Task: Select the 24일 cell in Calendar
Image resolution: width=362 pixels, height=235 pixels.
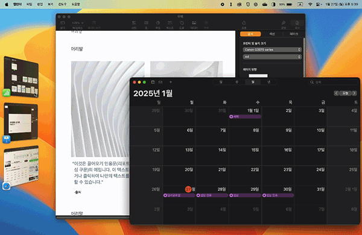Action: [311, 175]
